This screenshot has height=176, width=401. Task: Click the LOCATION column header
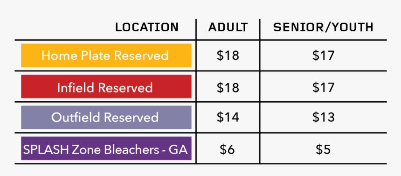tap(147, 28)
